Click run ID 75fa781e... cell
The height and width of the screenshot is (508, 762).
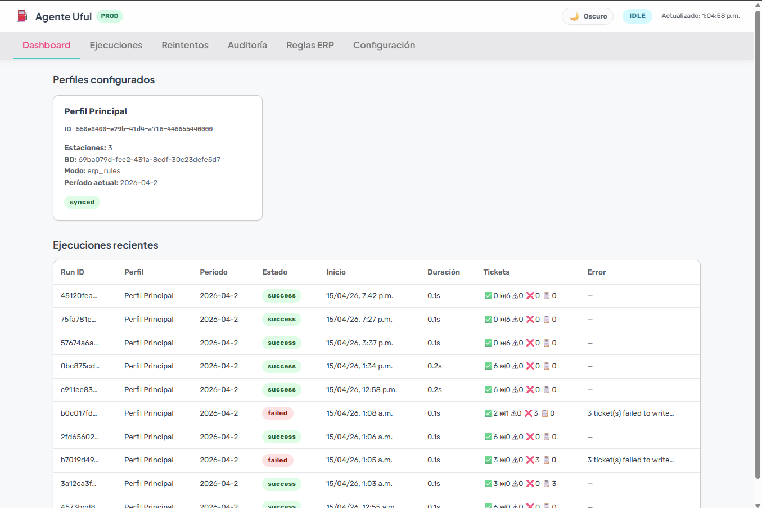point(78,320)
